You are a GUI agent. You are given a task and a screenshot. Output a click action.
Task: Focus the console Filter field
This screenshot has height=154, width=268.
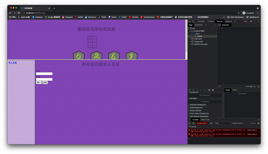[223, 123]
